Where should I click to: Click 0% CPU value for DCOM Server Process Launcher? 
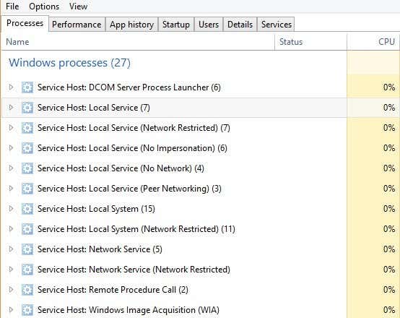(x=389, y=87)
